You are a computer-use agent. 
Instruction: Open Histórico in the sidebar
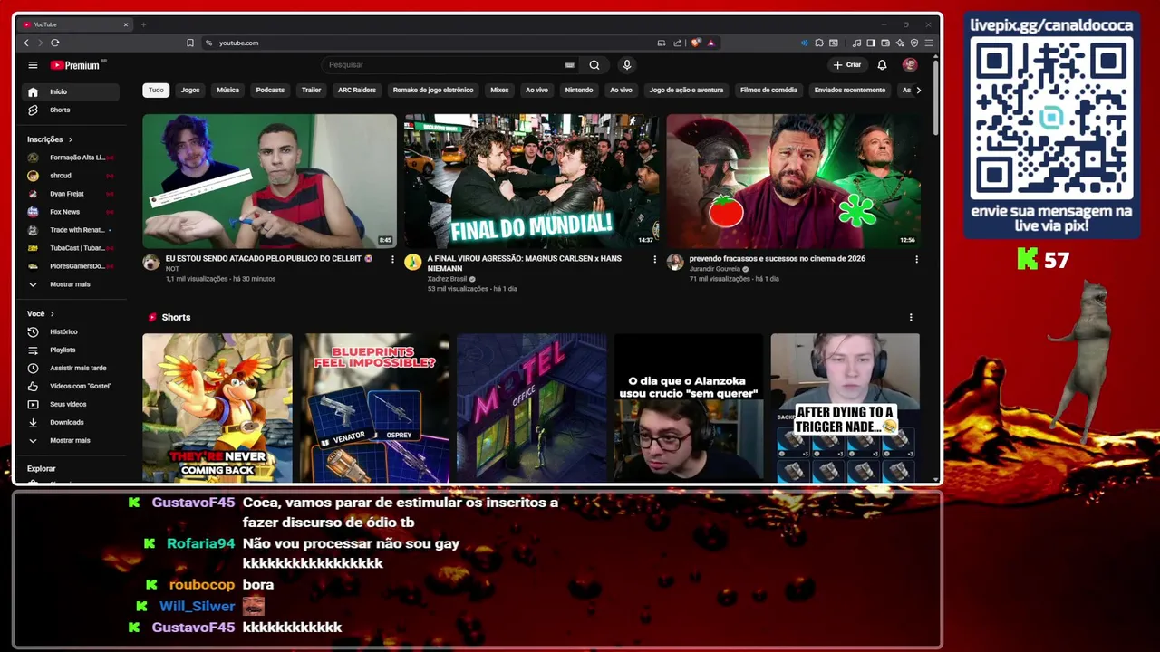tap(71, 331)
